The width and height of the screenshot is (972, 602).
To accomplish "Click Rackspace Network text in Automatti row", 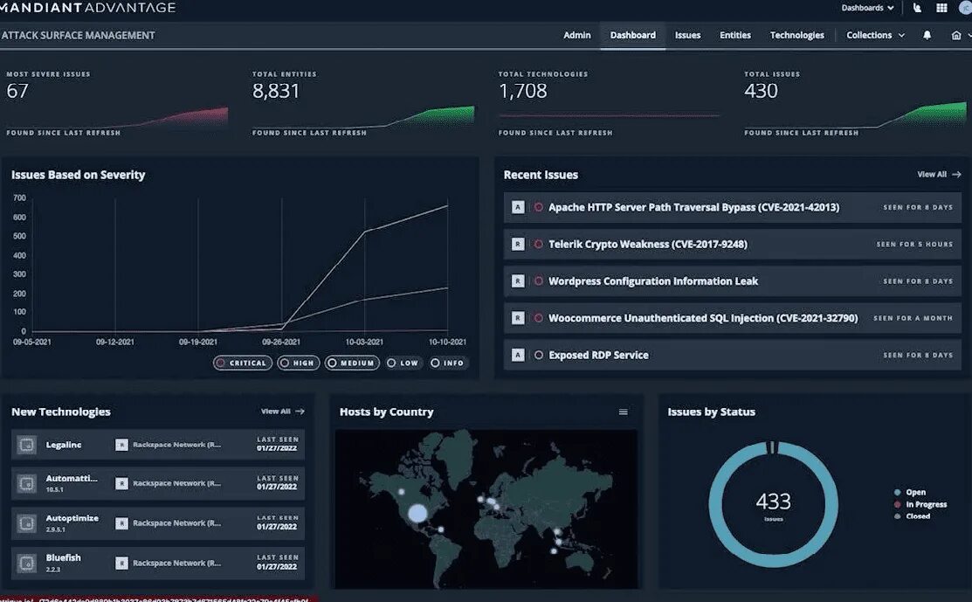I will pyautogui.click(x=176, y=483).
